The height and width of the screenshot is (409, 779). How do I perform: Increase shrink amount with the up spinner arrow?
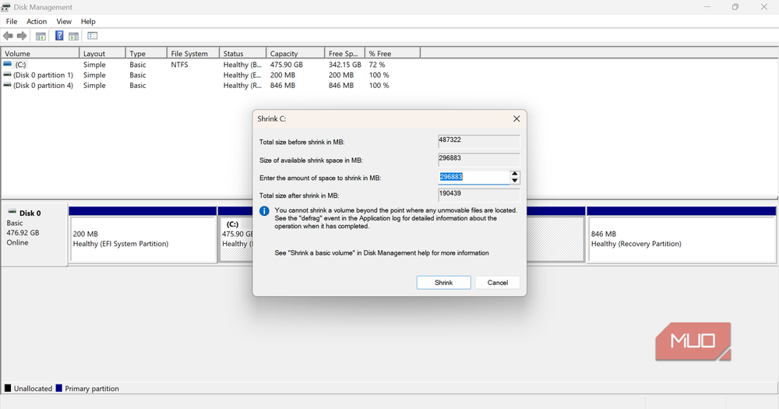(515, 174)
